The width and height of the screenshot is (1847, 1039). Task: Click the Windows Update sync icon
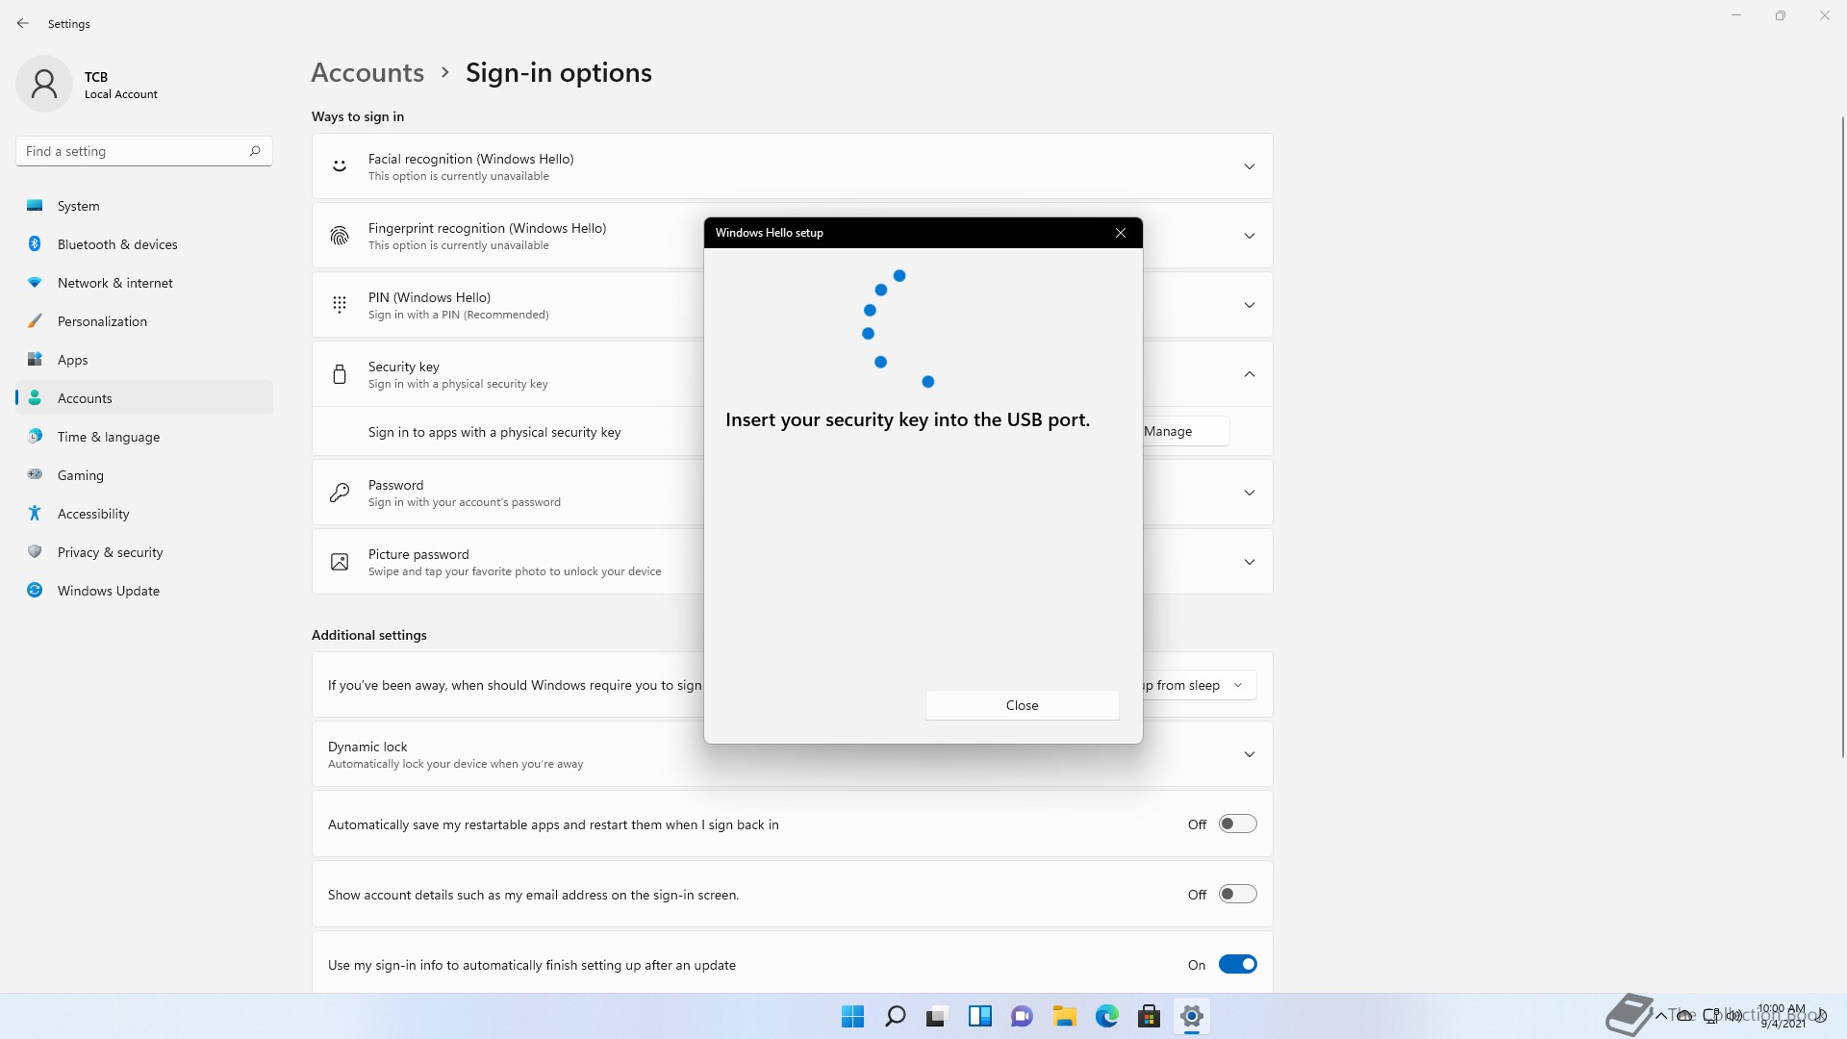tap(35, 590)
